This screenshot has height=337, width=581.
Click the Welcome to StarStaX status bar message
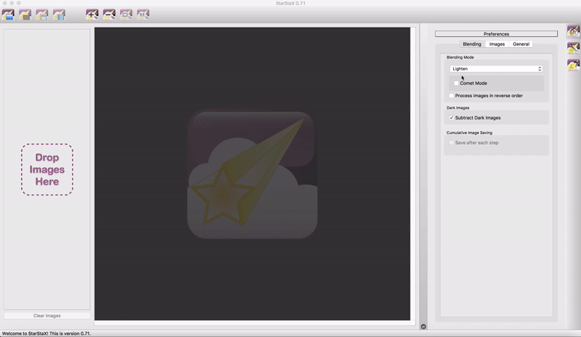click(x=46, y=333)
